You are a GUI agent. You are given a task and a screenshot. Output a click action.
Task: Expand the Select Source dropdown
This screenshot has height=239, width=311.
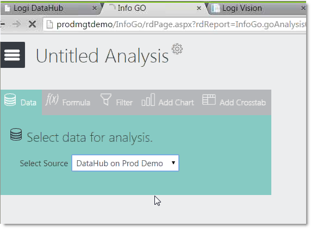tap(125, 163)
